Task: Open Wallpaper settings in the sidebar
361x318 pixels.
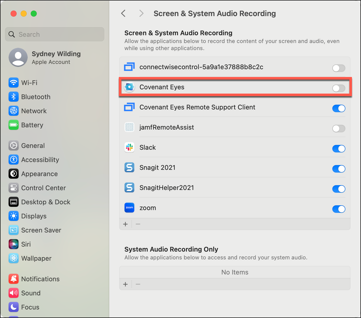Action: [x=36, y=258]
